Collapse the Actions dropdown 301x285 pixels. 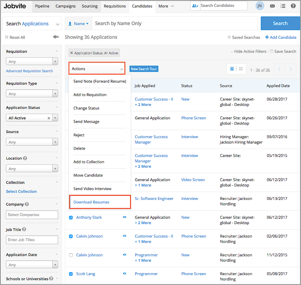point(97,68)
